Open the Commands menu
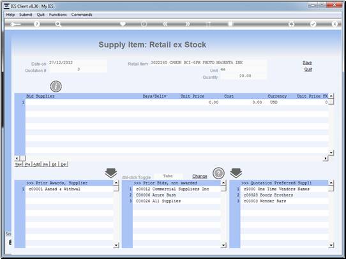 point(82,15)
